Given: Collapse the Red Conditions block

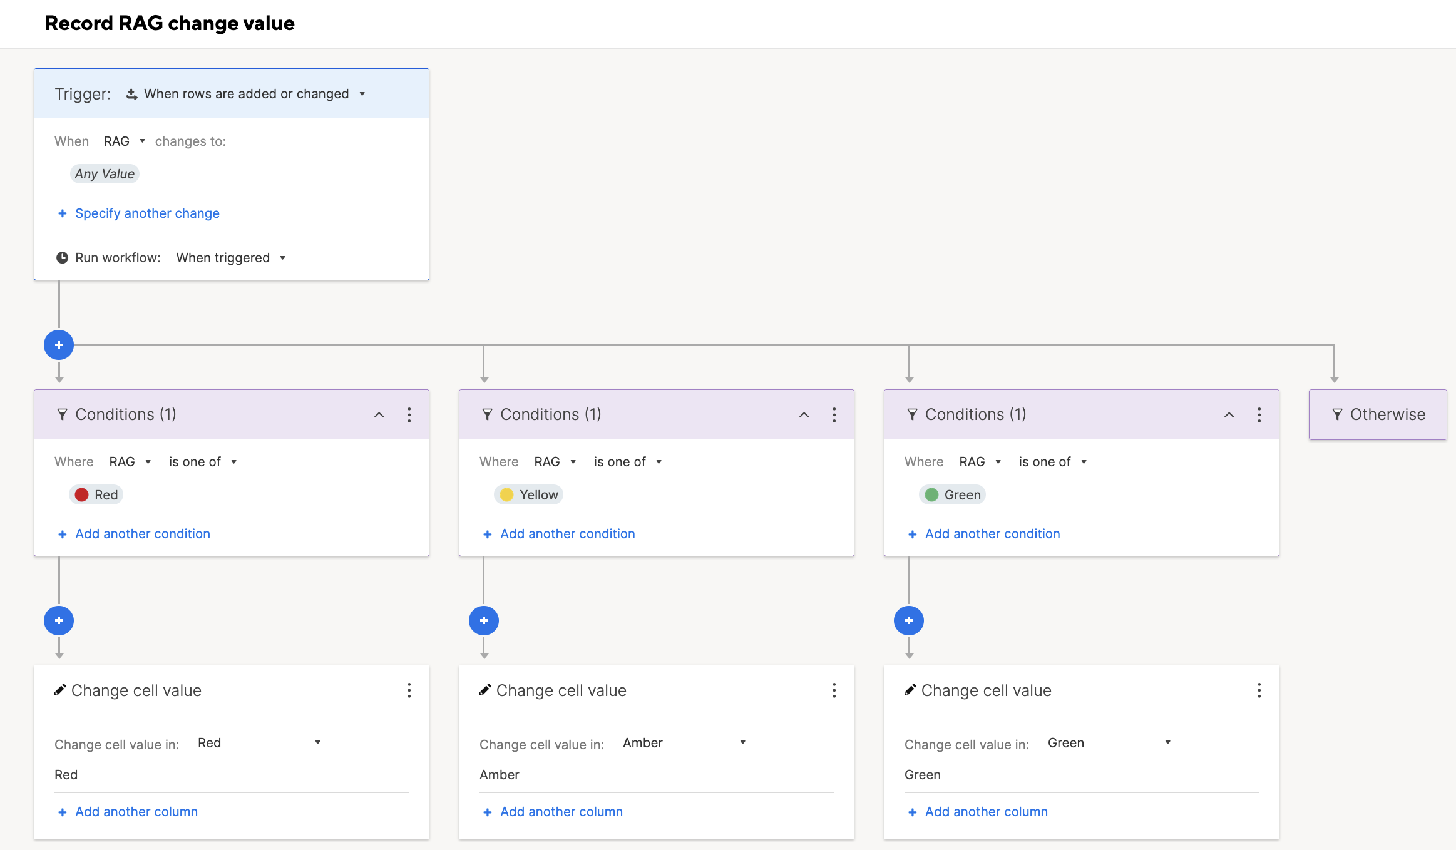Looking at the screenshot, I should [x=379, y=415].
